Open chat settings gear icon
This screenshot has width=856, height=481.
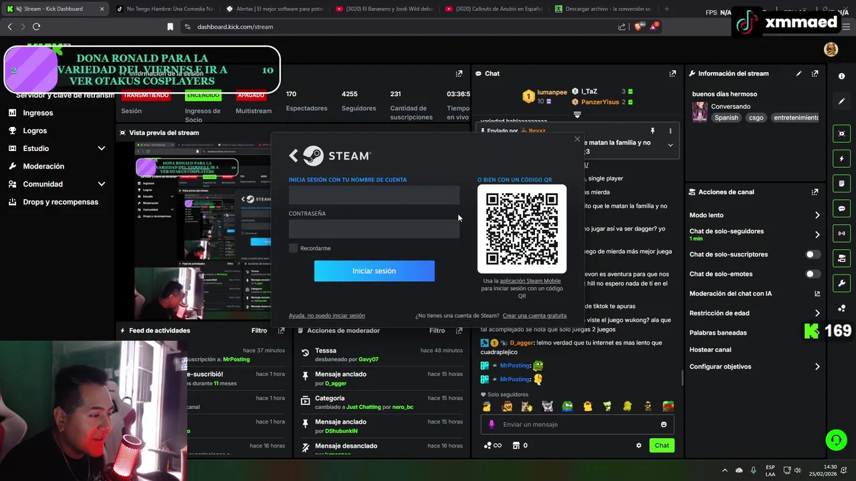639,446
